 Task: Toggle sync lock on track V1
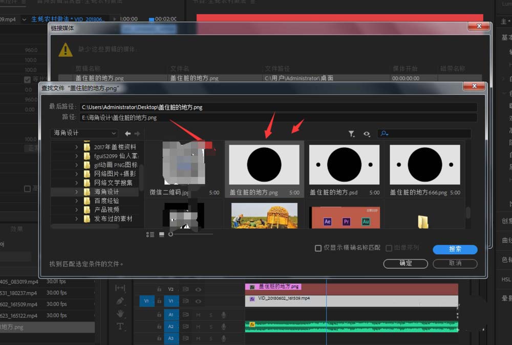185,301
